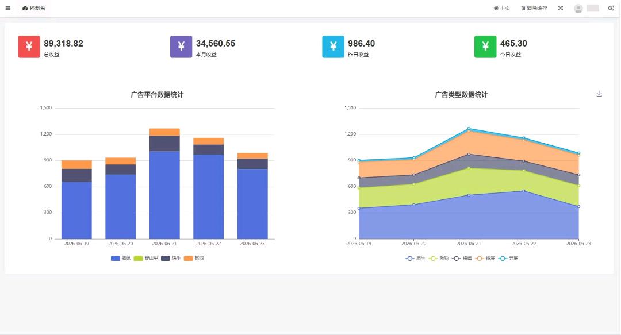Download the 广告类型数据统计 chart image

(599, 94)
